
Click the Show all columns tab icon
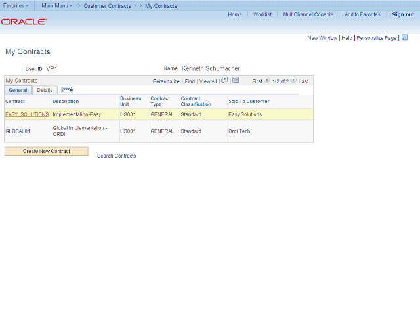(67, 90)
